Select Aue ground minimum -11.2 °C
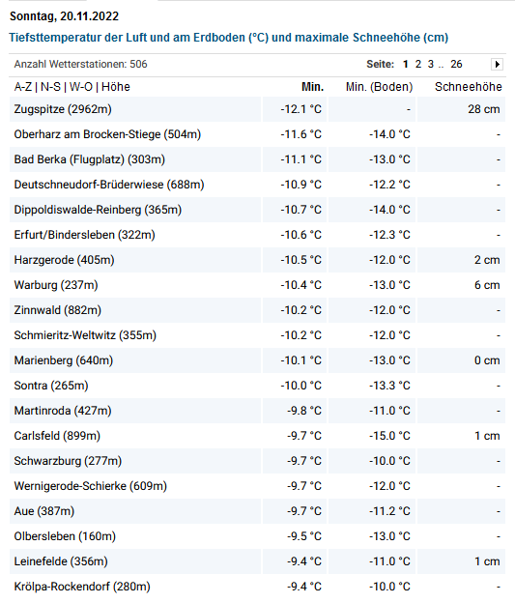 coord(389,511)
